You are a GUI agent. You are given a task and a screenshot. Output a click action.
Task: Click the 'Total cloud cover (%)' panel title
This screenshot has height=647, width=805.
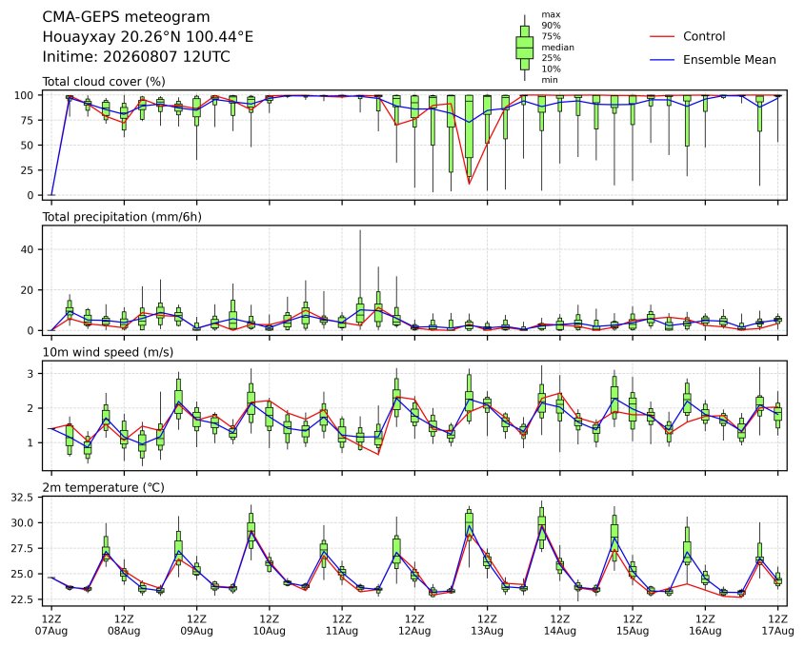pos(104,82)
